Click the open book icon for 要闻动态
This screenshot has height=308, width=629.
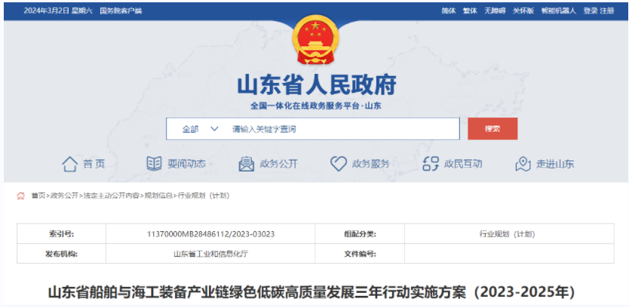tap(154, 164)
